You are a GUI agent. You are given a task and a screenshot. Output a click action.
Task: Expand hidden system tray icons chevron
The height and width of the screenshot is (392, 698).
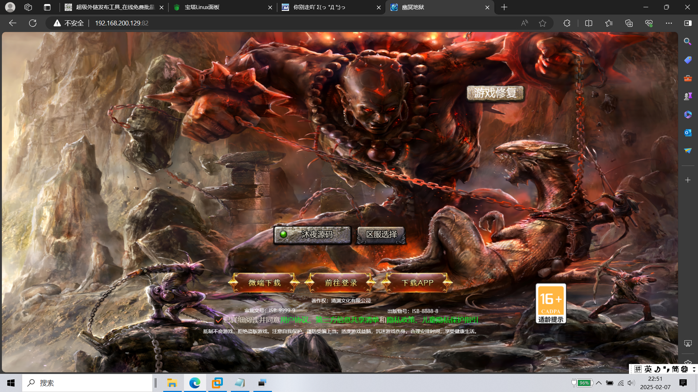(599, 383)
